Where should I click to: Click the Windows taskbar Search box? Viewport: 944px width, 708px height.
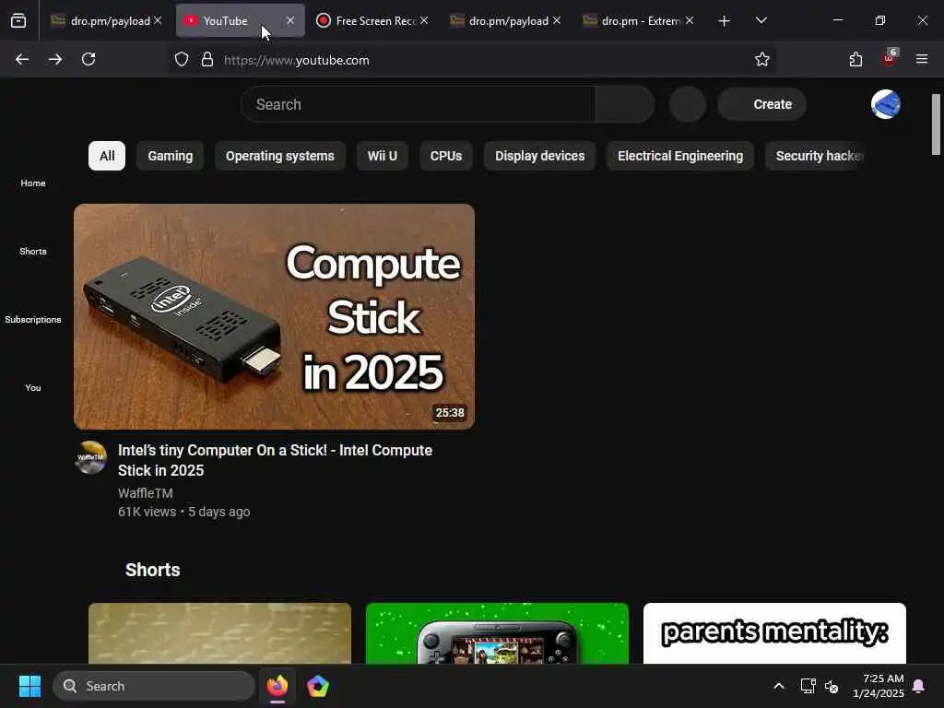154,686
